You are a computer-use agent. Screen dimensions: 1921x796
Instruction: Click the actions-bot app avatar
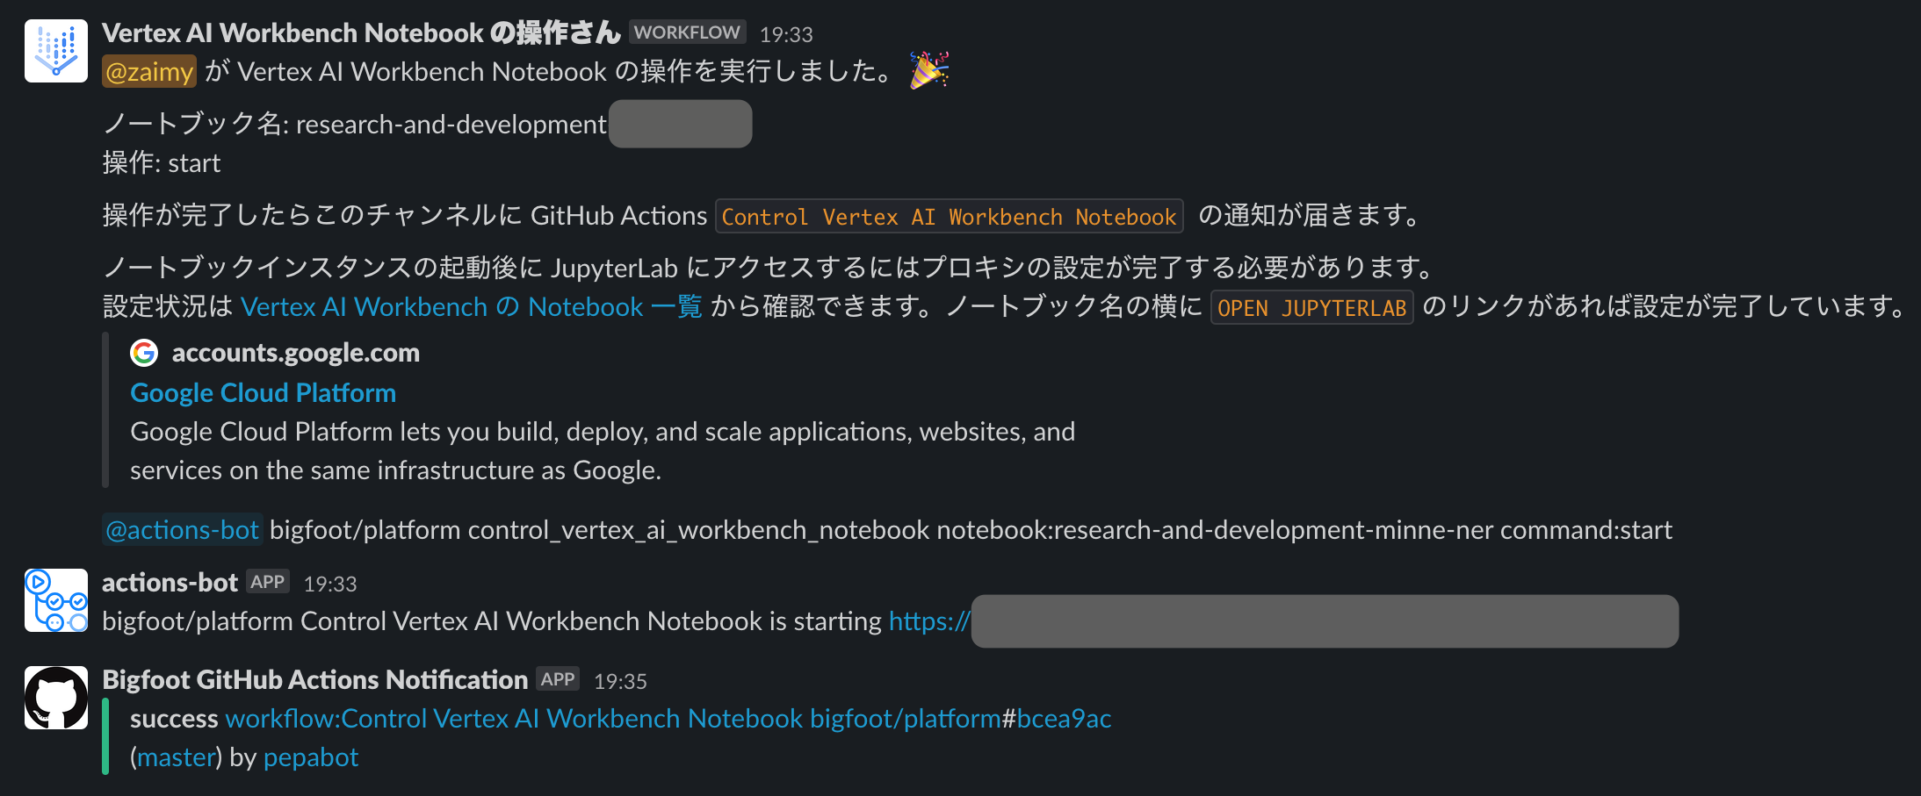tap(54, 600)
